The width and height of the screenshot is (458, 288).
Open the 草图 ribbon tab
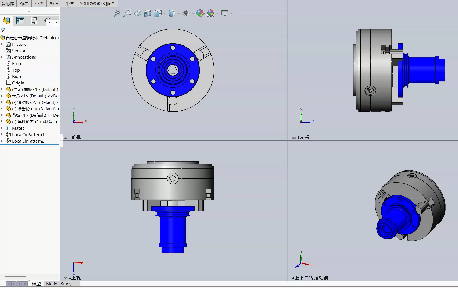39,3
